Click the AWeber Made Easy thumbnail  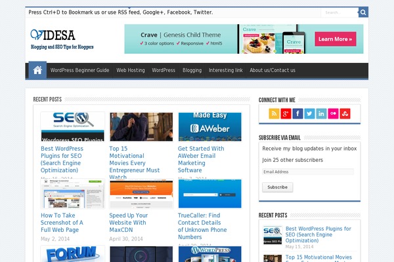[x=210, y=127]
